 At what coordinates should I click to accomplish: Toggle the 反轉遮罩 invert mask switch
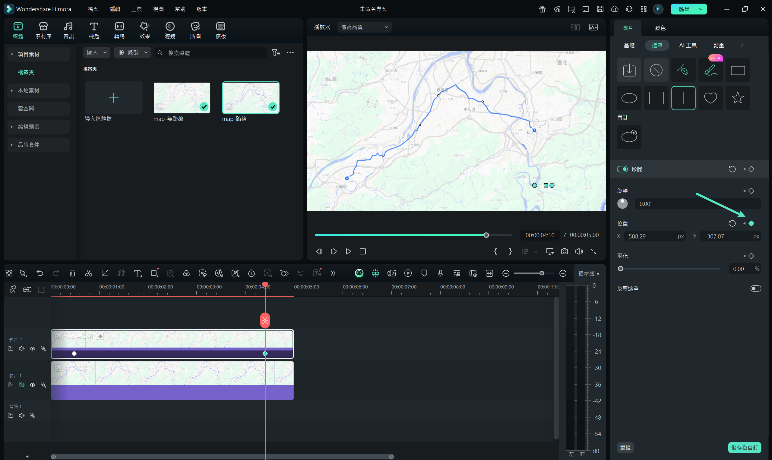coord(756,288)
